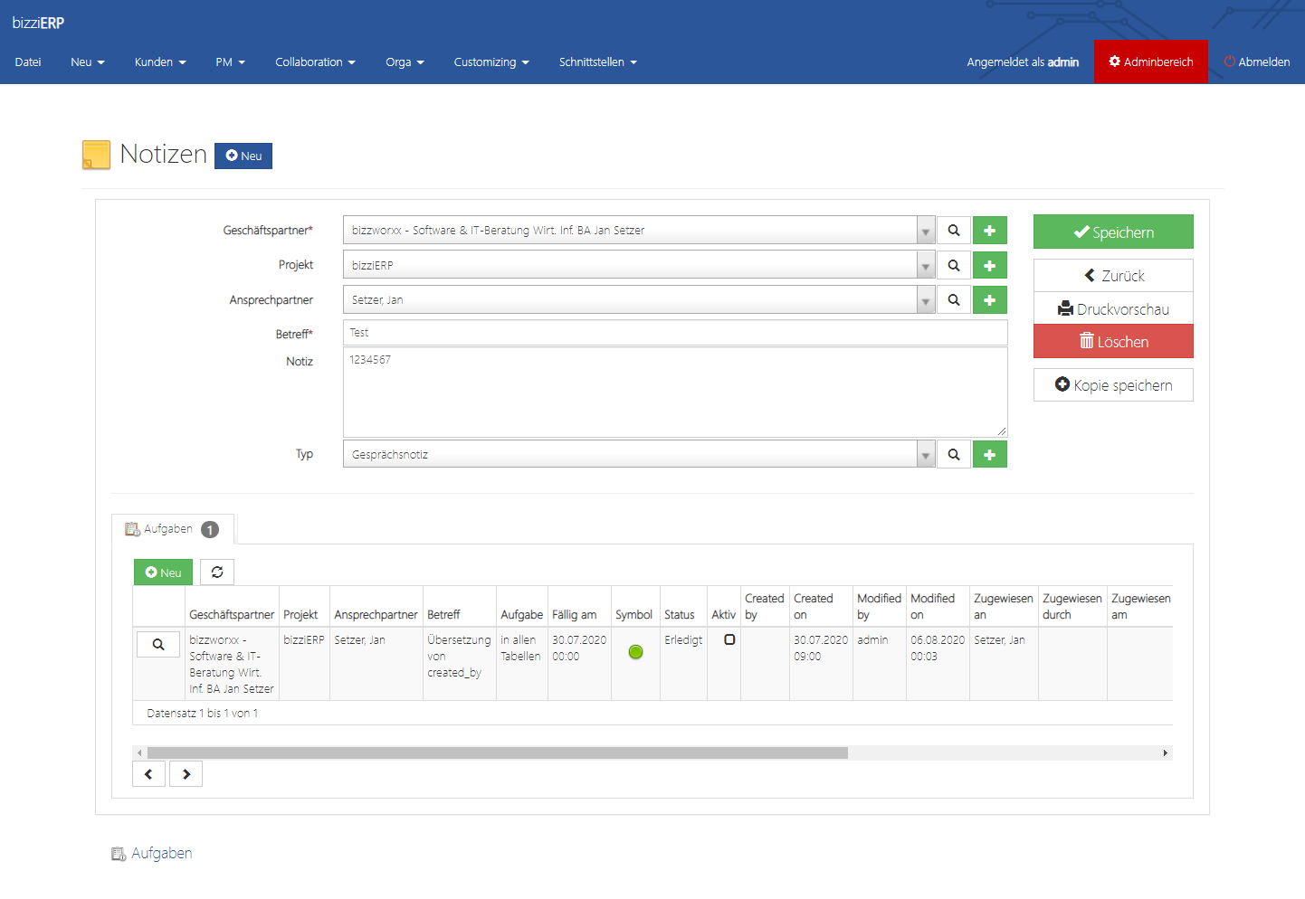Click the horizontal table scrollbar

pos(498,752)
